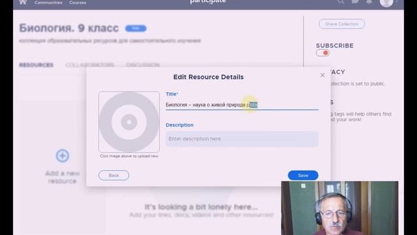Toggle the Subscribe switch
This screenshot has width=417, height=235.
(323, 53)
